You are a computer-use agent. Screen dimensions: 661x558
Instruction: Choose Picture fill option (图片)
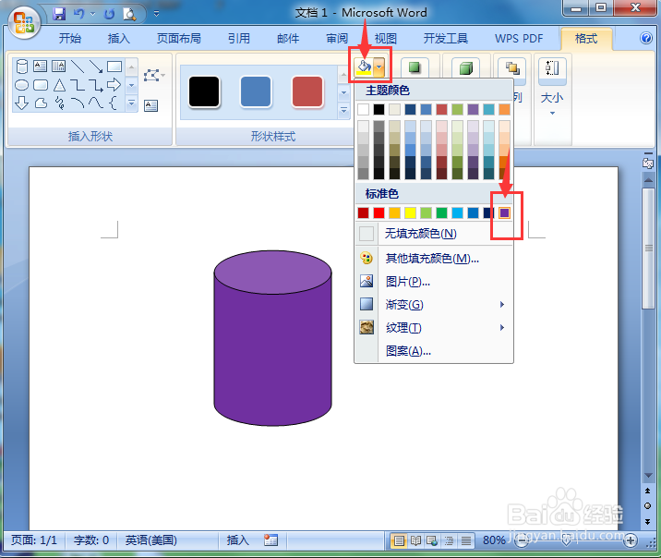pos(435,282)
